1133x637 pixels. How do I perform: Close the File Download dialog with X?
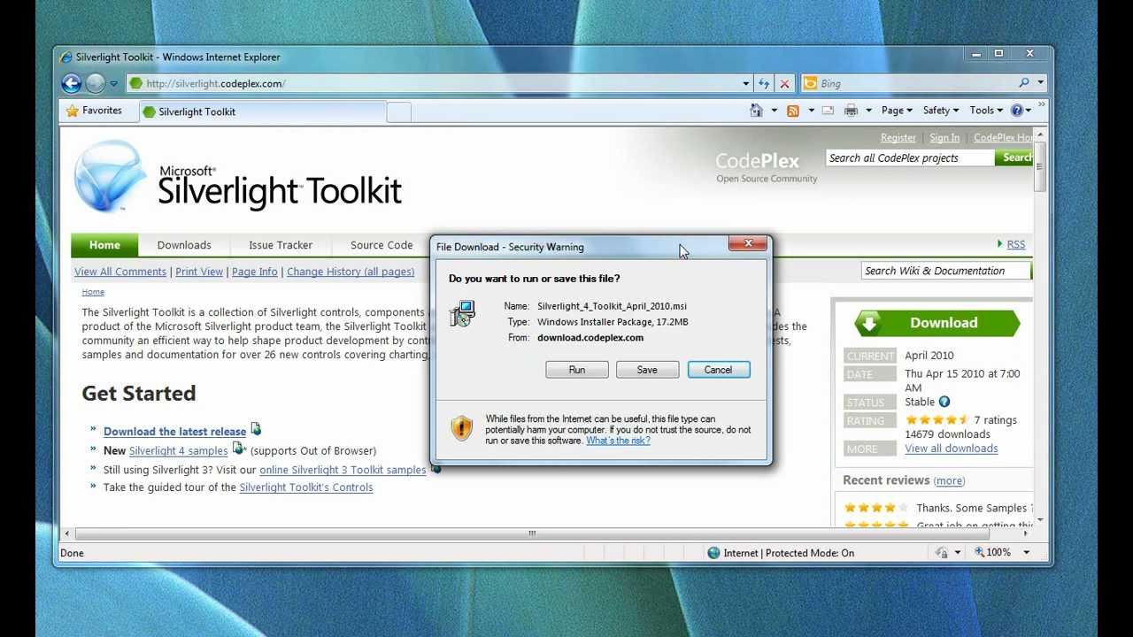click(748, 244)
